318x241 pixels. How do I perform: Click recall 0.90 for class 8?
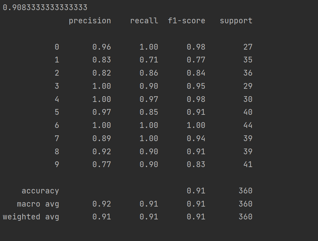coord(149,152)
